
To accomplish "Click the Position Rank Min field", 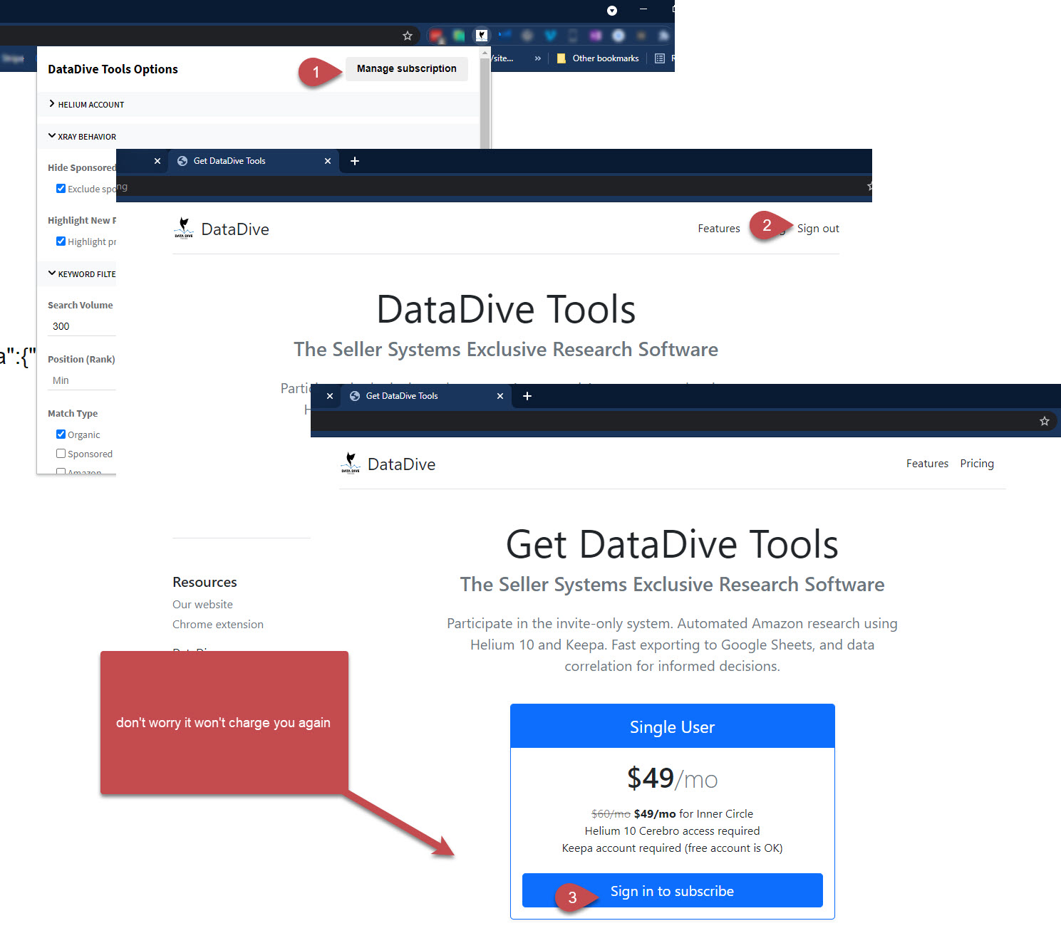I will tap(82, 380).
